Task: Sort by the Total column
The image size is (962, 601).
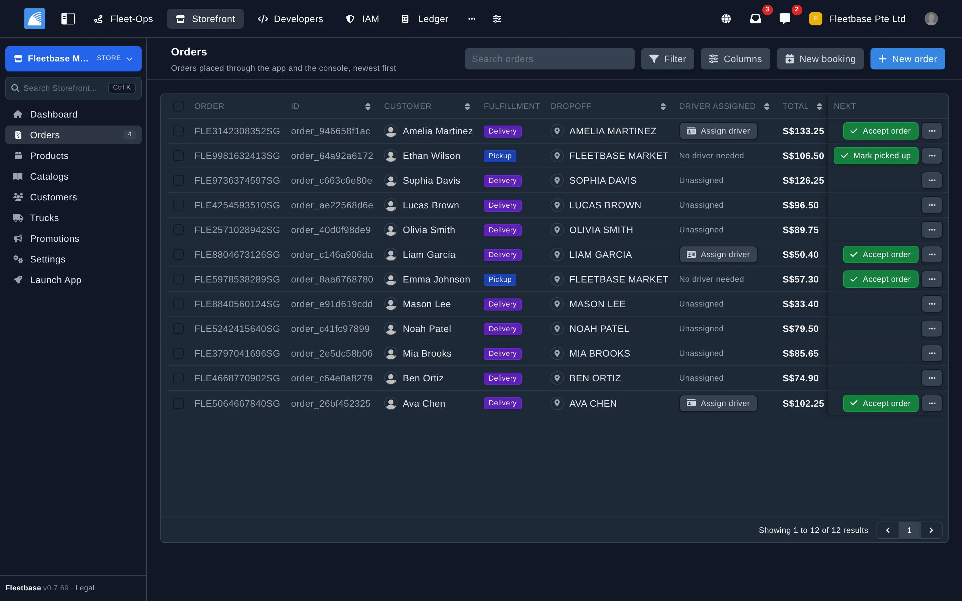Action: pos(819,106)
